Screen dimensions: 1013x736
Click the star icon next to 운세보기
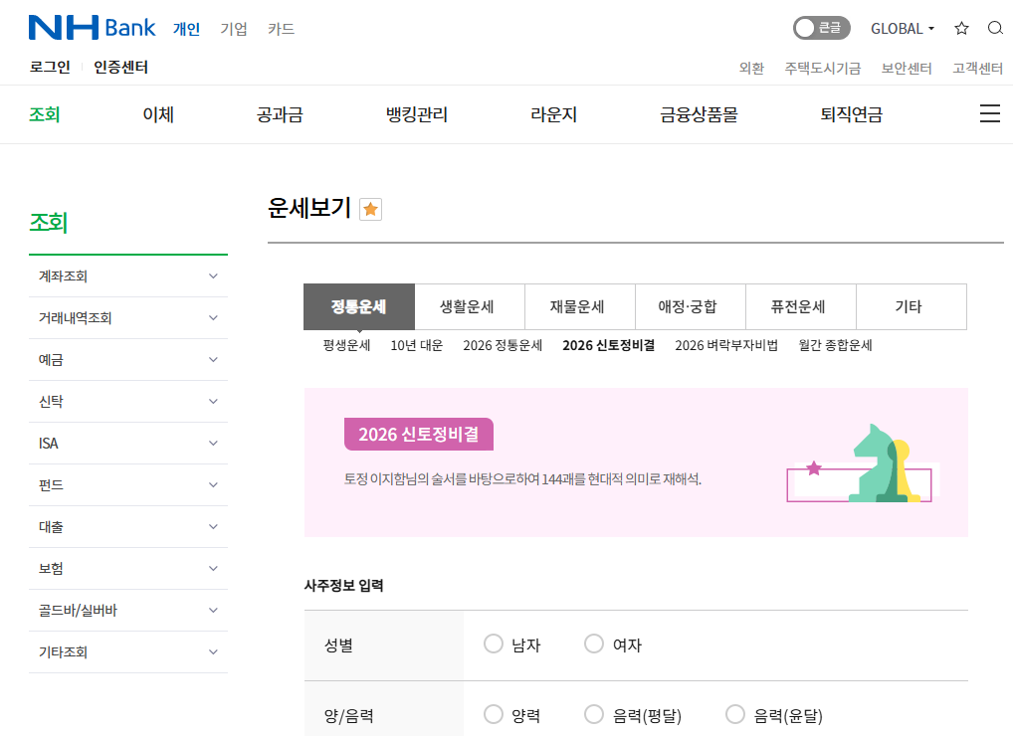click(x=370, y=209)
